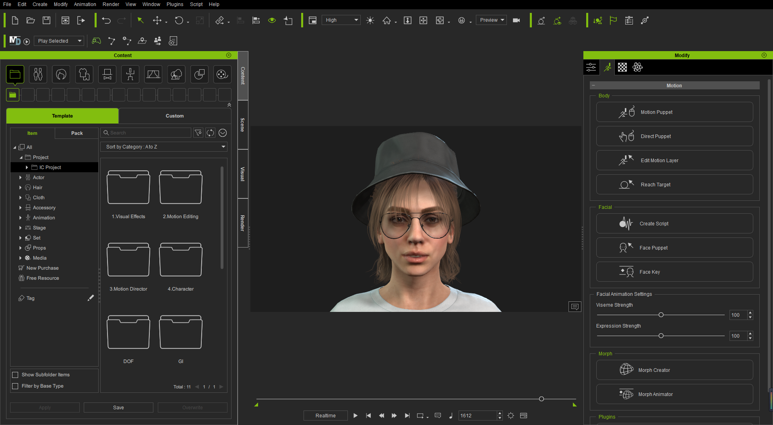
Task: Activate the Rotate tool
Action: tap(179, 20)
